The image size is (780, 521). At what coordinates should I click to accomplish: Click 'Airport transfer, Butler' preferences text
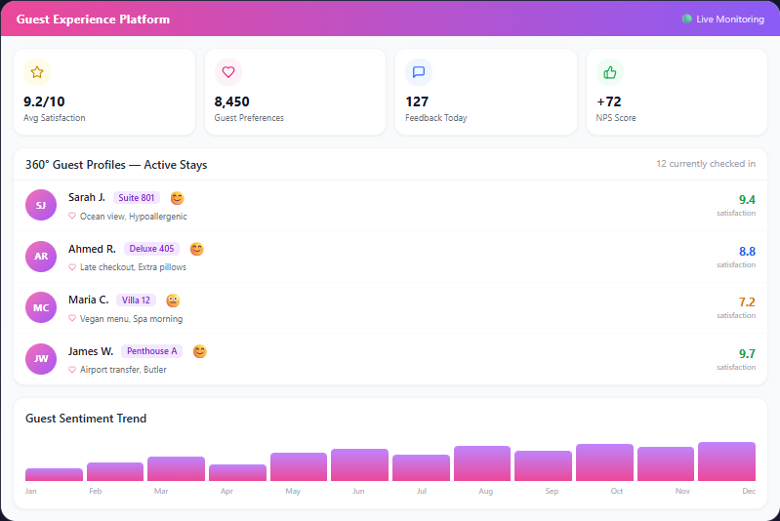[x=123, y=370]
